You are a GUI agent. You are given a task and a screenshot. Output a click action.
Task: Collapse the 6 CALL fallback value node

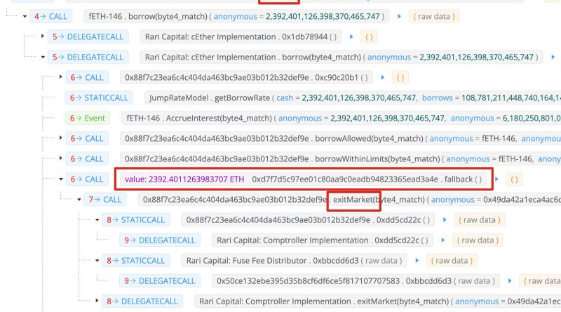tap(60, 179)
